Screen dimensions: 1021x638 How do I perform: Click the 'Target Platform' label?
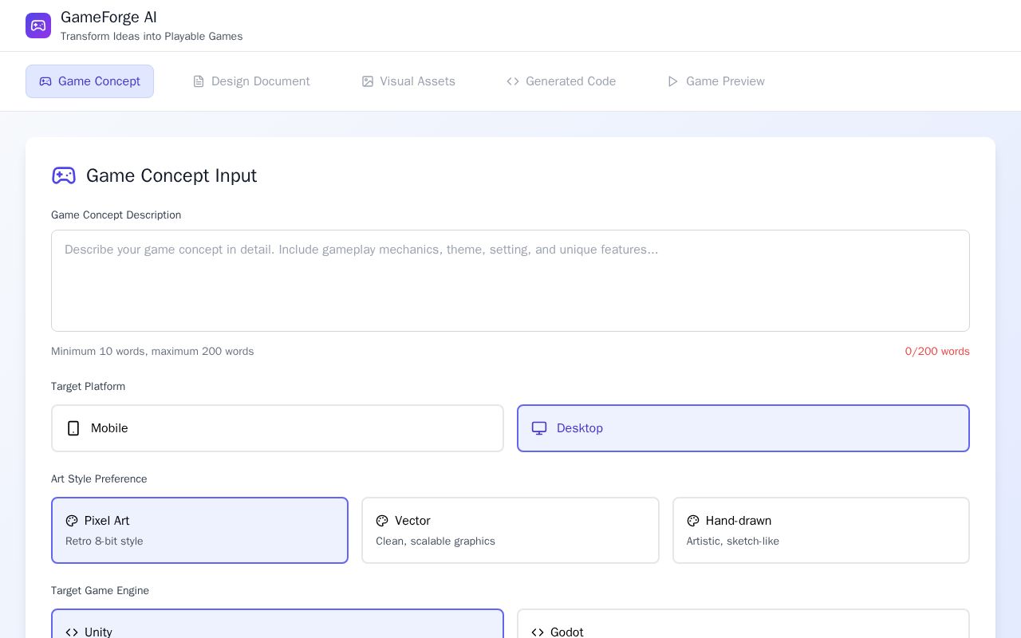tap(88, 387)
